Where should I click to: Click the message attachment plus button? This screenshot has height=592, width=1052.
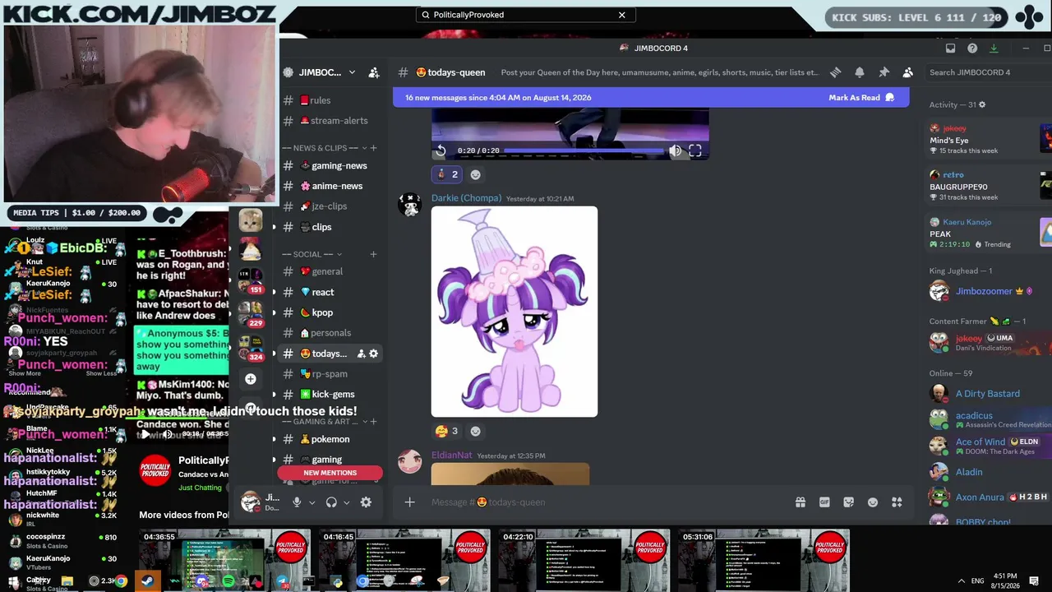point(409,502)
